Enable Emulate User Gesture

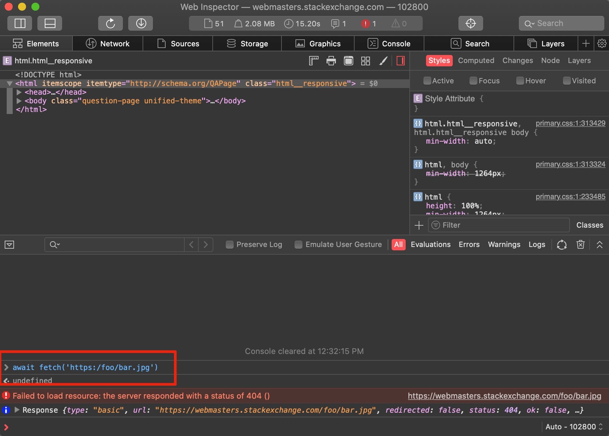[x=298, y=244]
